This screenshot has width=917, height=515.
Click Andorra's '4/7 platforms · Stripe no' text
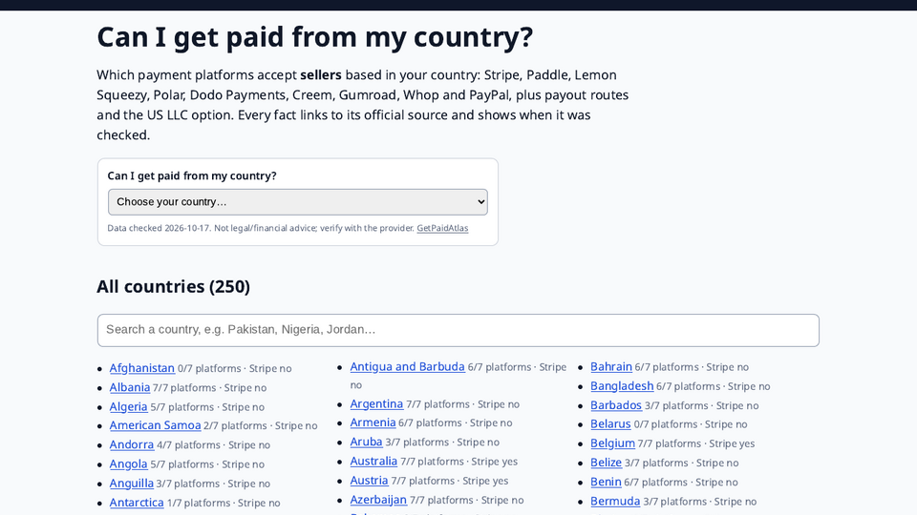click(213, 445)
